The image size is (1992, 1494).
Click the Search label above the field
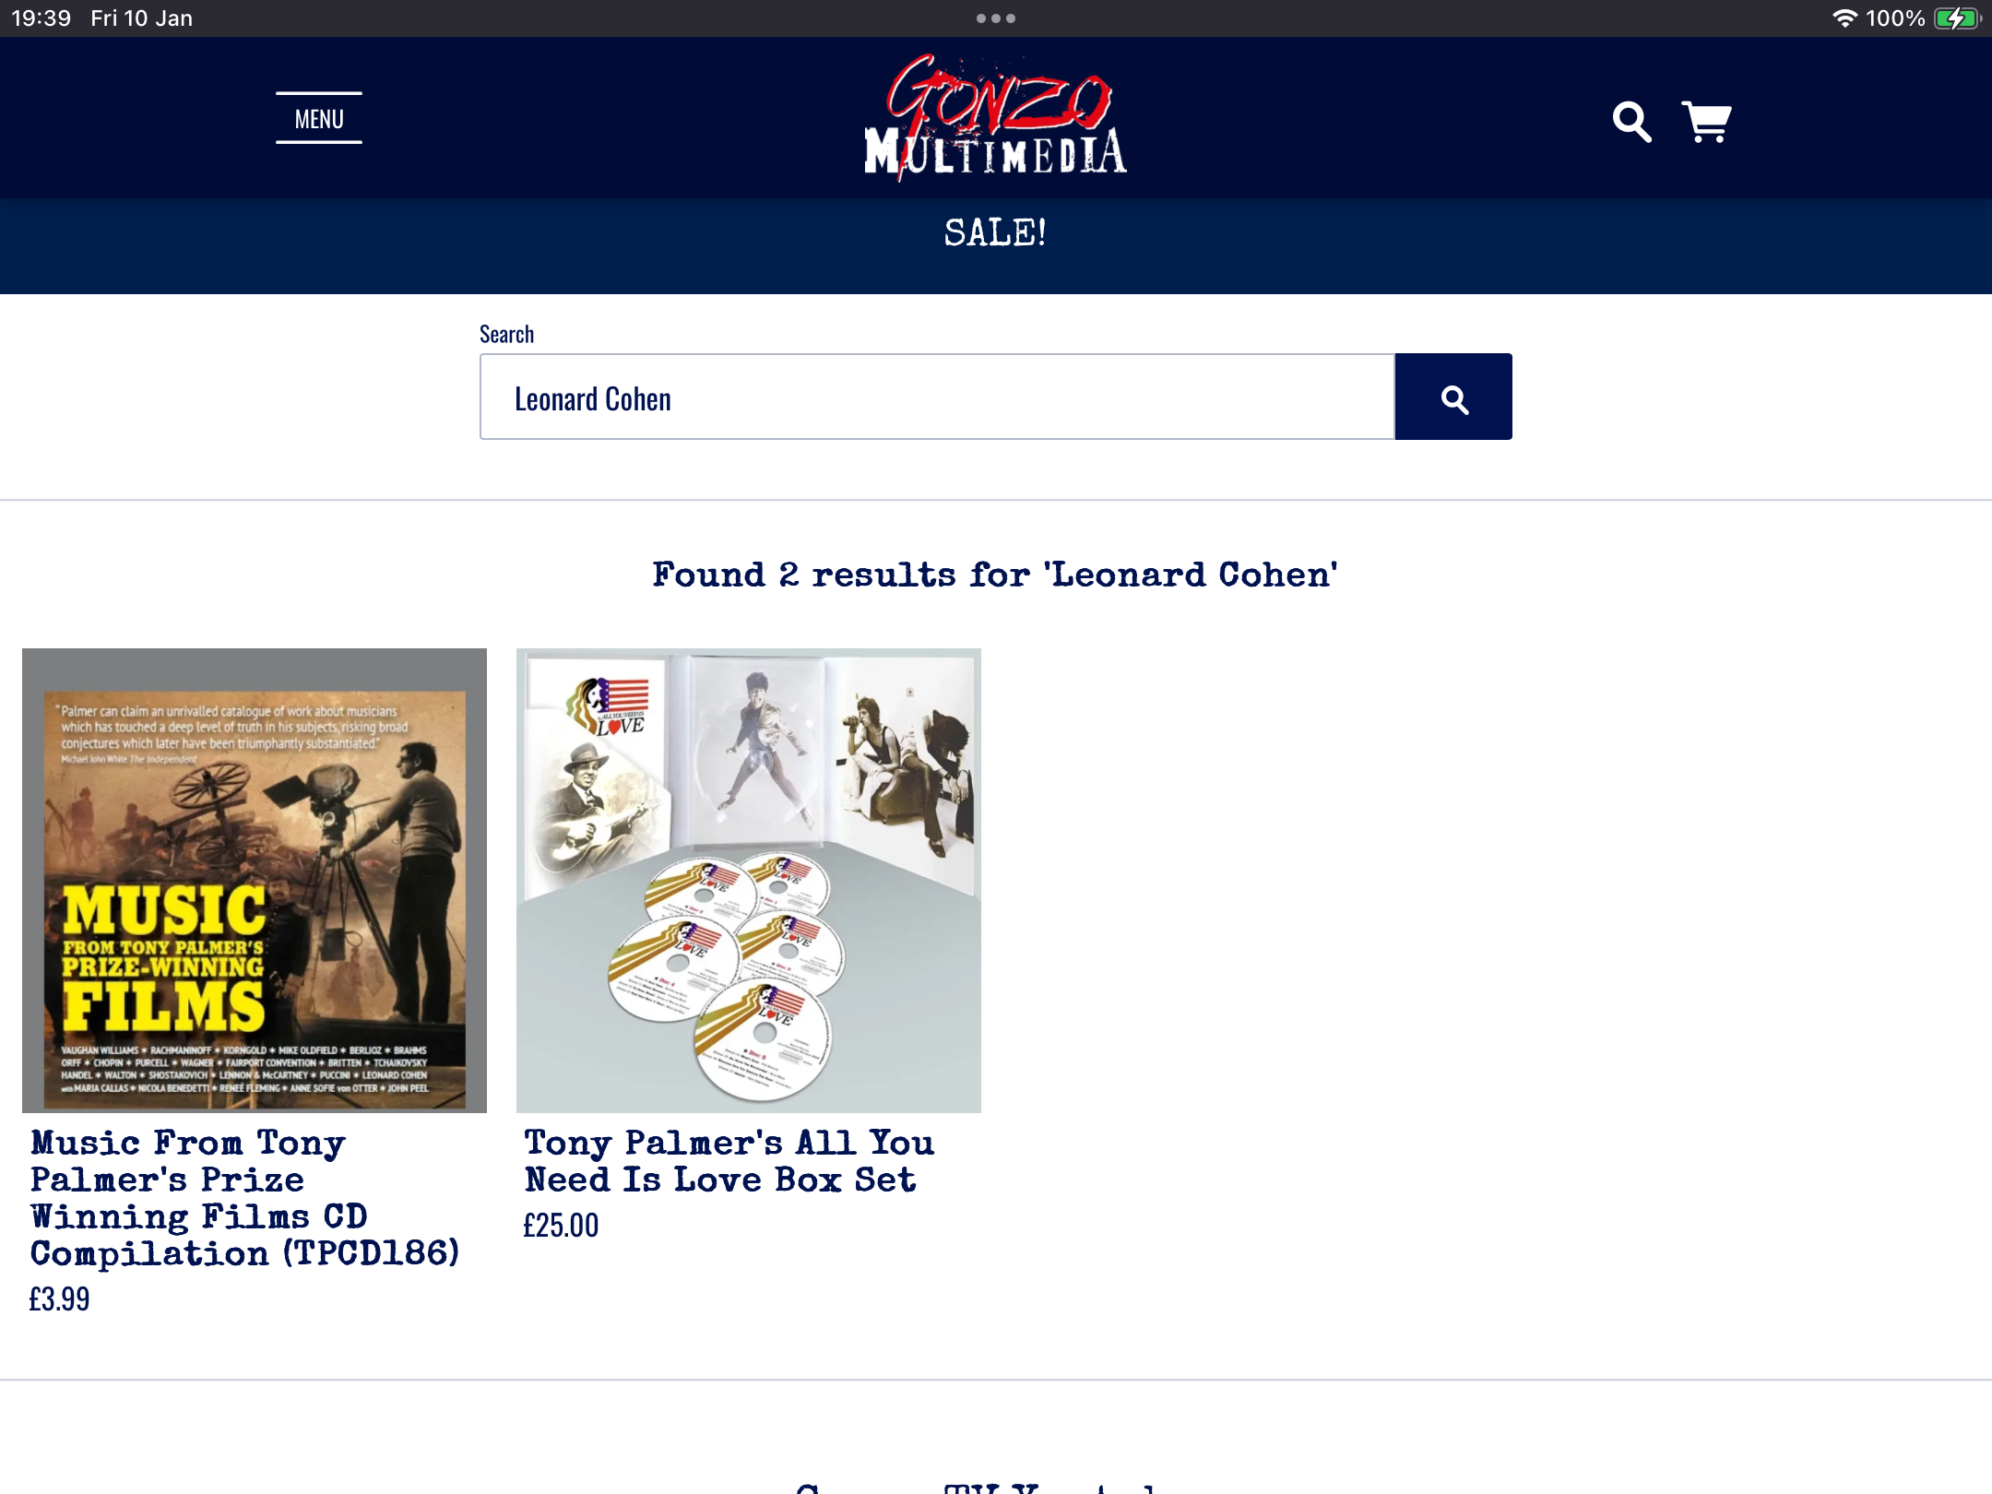point(506,334)
